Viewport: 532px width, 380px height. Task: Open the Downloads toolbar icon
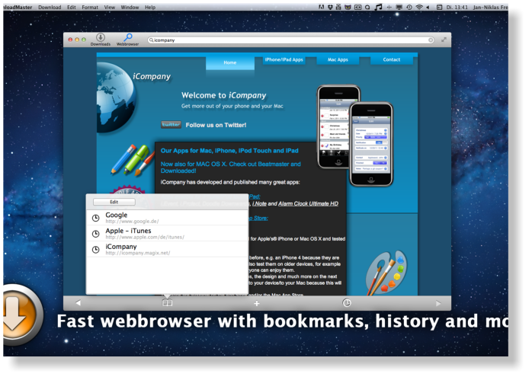[x=101, y=37]
